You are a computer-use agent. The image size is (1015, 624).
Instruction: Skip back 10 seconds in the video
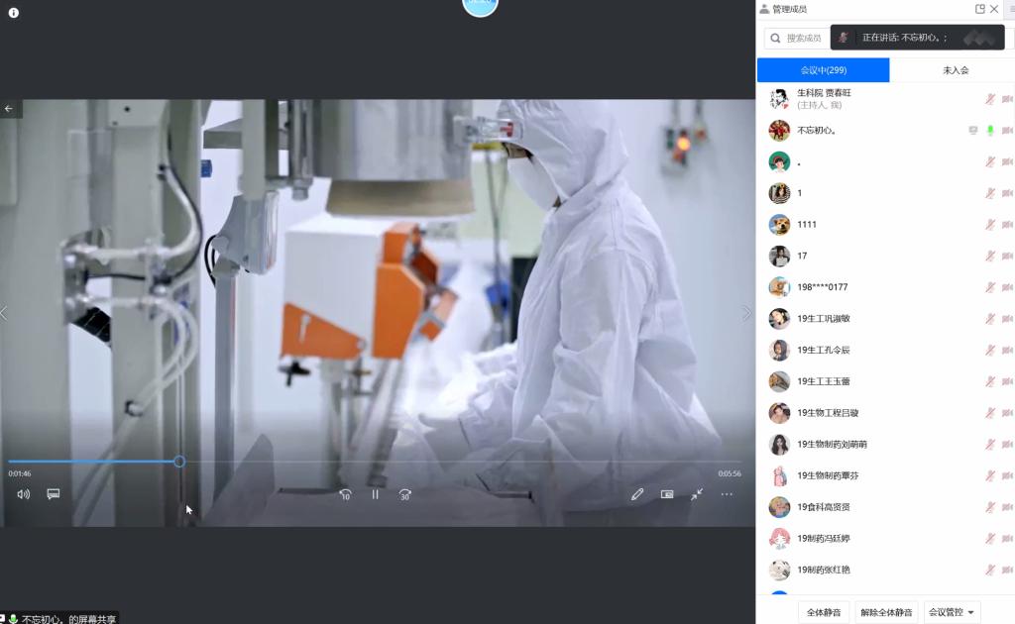pos(345,494)
